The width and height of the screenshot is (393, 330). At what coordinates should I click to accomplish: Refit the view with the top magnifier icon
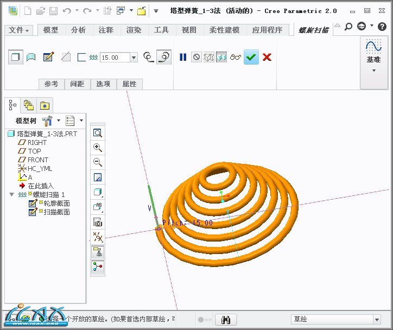pos(98,133)
